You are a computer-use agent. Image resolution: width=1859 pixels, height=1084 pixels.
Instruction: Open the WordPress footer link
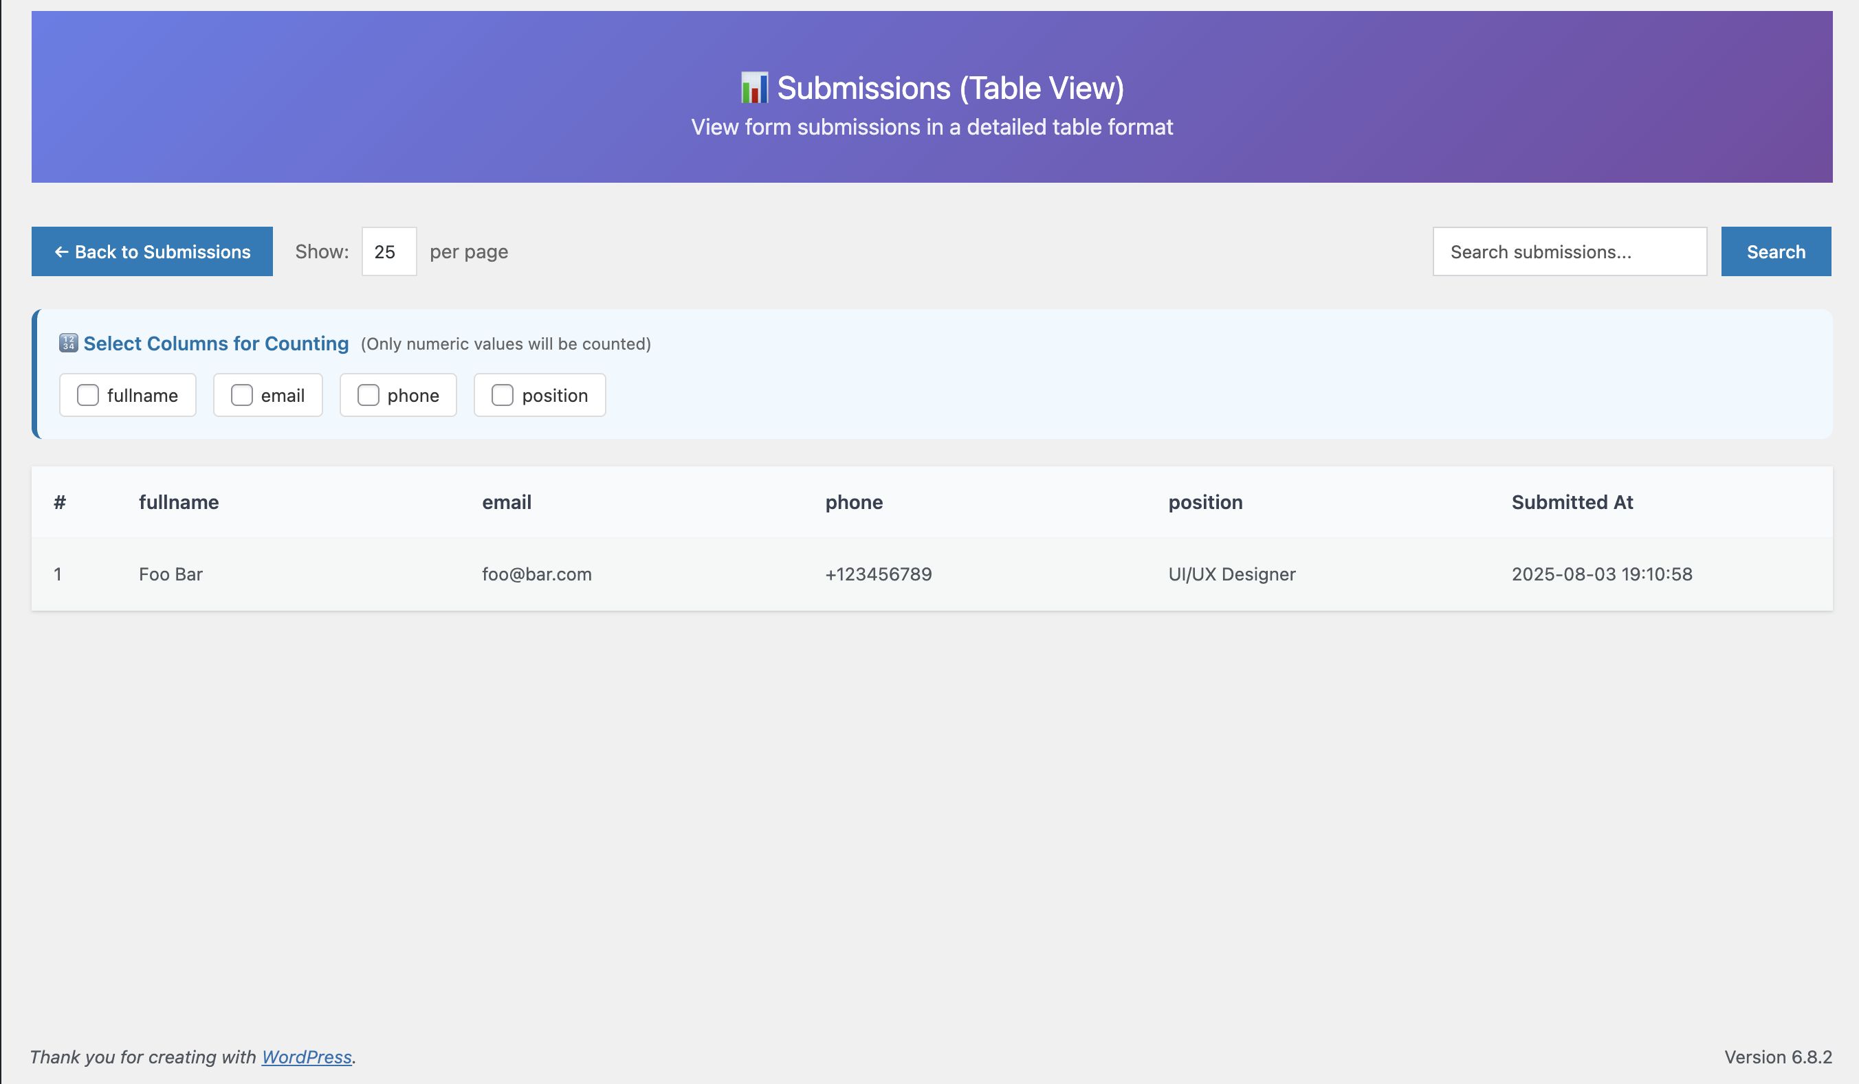click(306, 1057)
